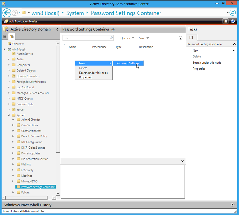Screen dimensions: 239x215
Task: Collapse the System folder node
Action: coord(8,115)
